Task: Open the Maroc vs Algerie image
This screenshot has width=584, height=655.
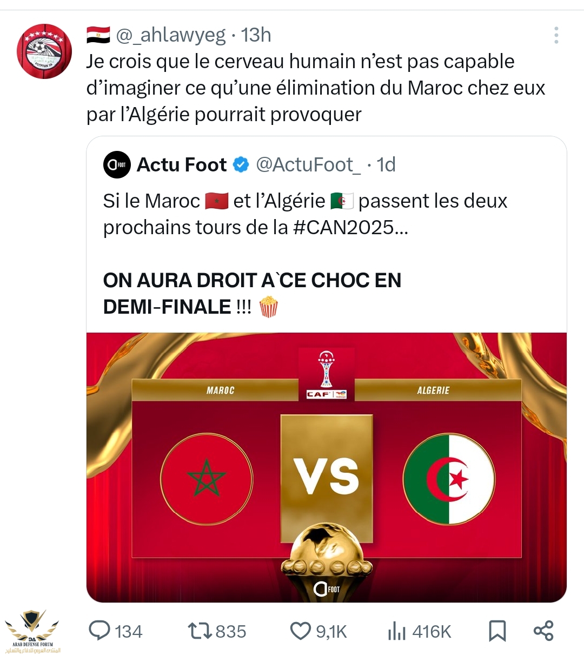Action: click(x=327, y=467)
